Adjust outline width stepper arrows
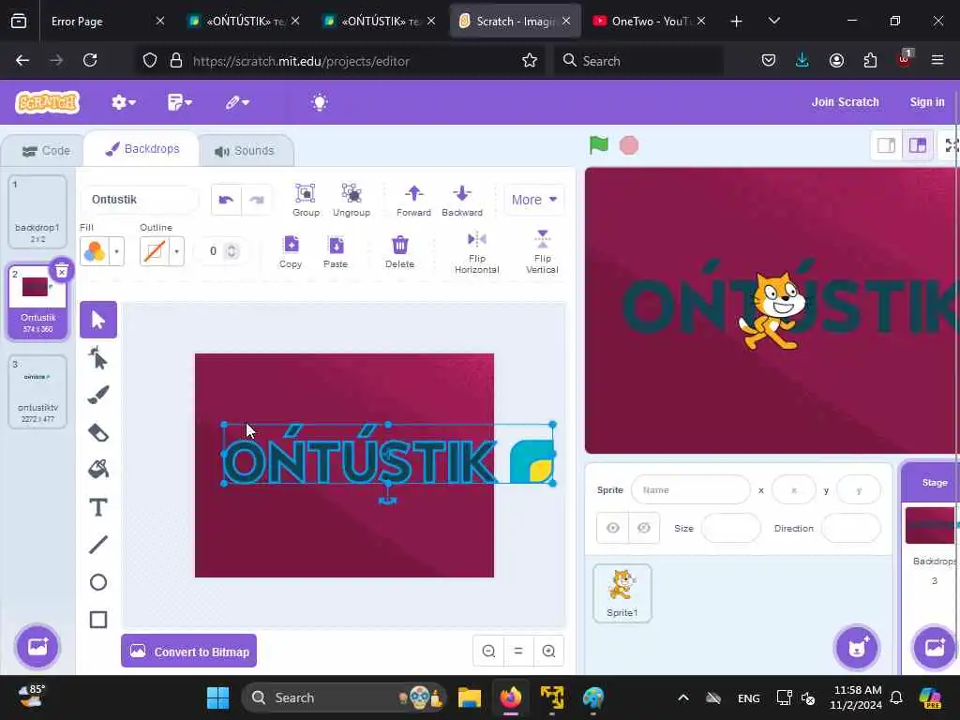 click(232, 251)
